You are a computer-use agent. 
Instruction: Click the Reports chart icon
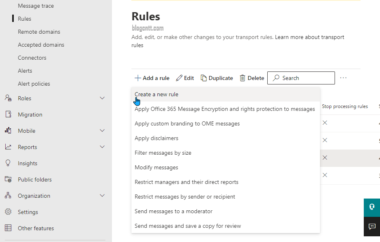point(8,147)
